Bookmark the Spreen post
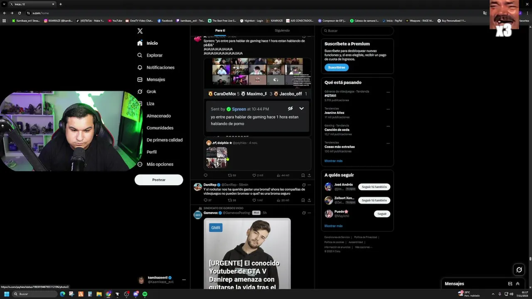532x299 pixels. (303, 175)
